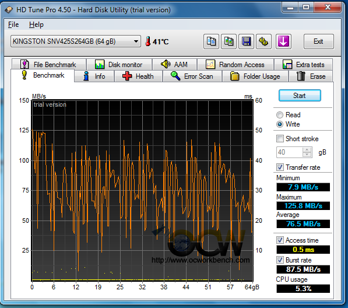The image size is (348, 308).
Task: Open the options gear icon
Action: click(263, 41)
